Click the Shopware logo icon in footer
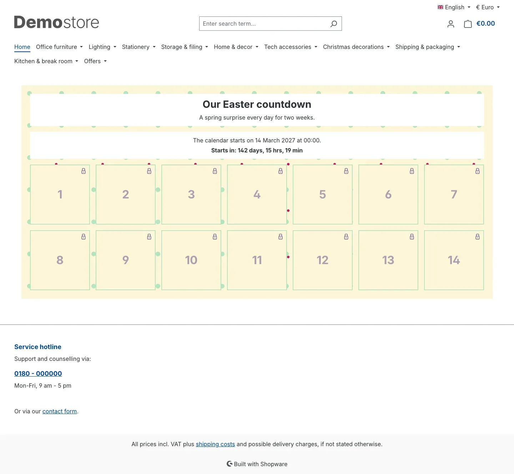Viewport: 514px width, 474px height. click(x=230, y=464)
